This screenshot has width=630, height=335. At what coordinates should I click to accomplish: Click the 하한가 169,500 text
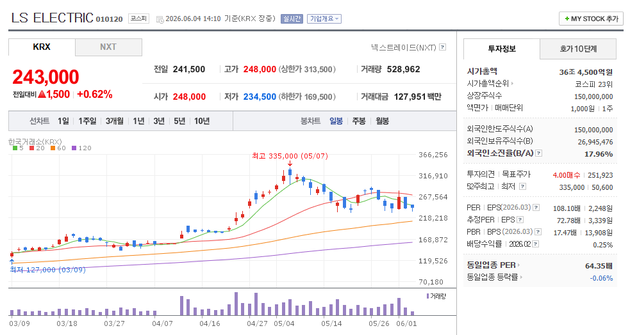(307, 97)
